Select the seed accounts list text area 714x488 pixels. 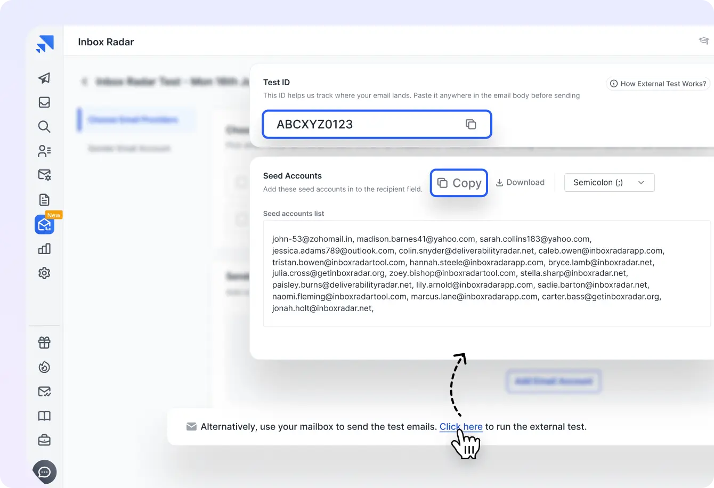485,273
